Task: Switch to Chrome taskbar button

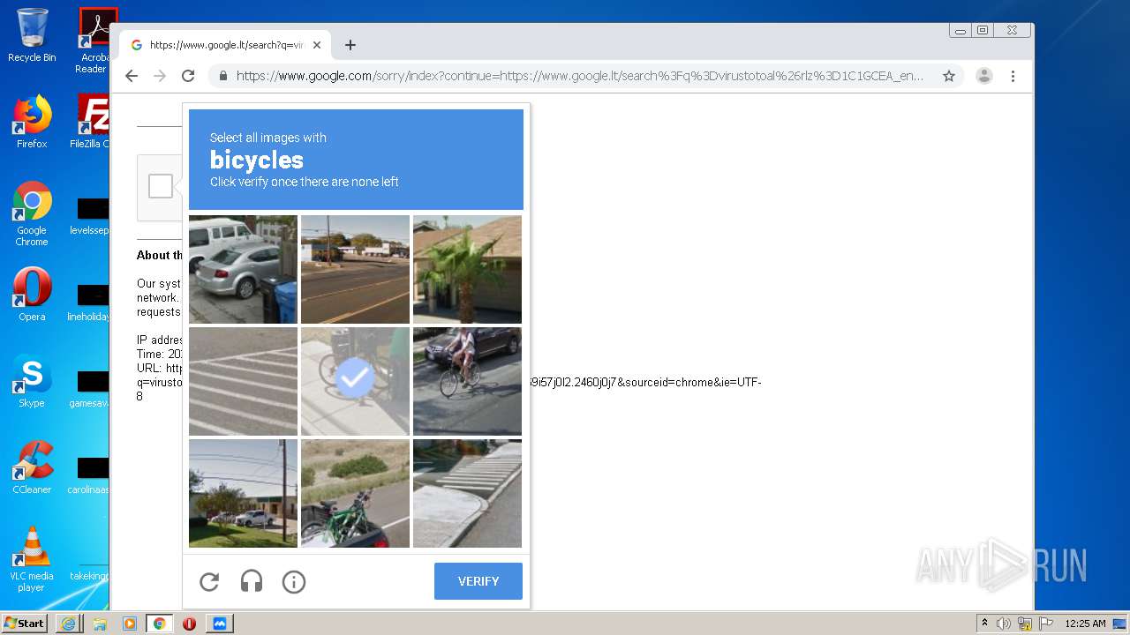Action: pos(160,624)
